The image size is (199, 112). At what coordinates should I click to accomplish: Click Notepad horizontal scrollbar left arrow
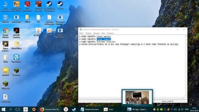point(80,98)
